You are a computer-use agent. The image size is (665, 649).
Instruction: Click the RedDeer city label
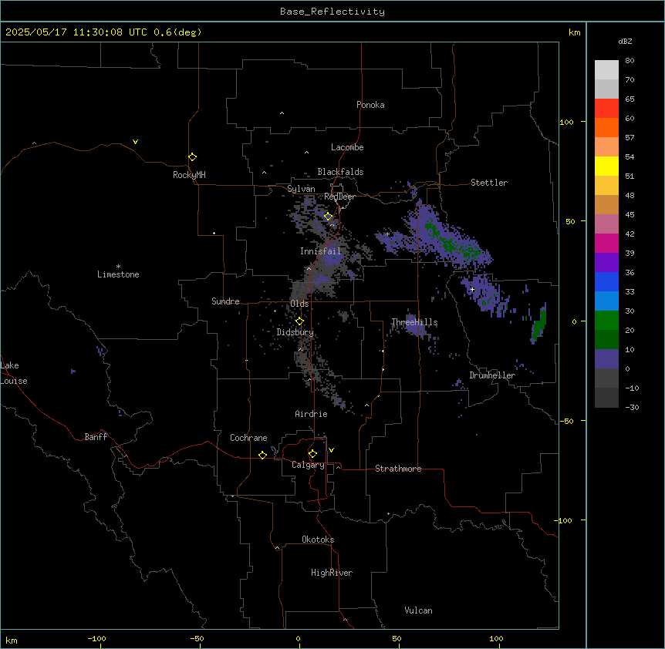click(x=339, y=197)
